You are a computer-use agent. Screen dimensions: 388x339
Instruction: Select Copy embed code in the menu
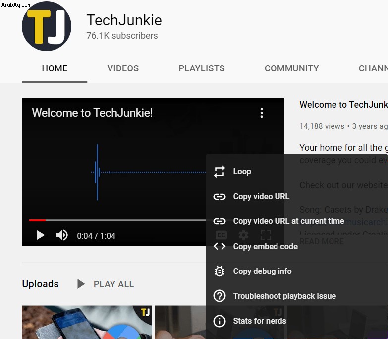click(x=296, y=246)
